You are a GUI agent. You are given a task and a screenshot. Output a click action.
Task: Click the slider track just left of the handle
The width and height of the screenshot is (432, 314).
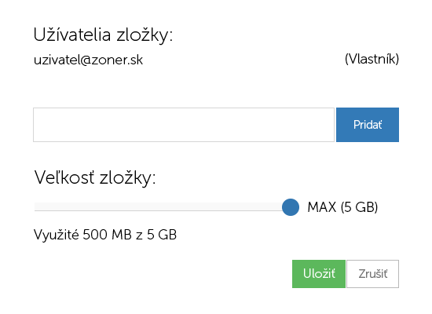point(276,207)
